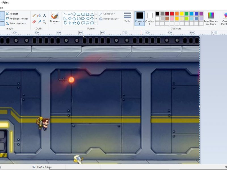Choose the Polygon shape
This screenshot has height=170, width=227.
tap(87, 14)
